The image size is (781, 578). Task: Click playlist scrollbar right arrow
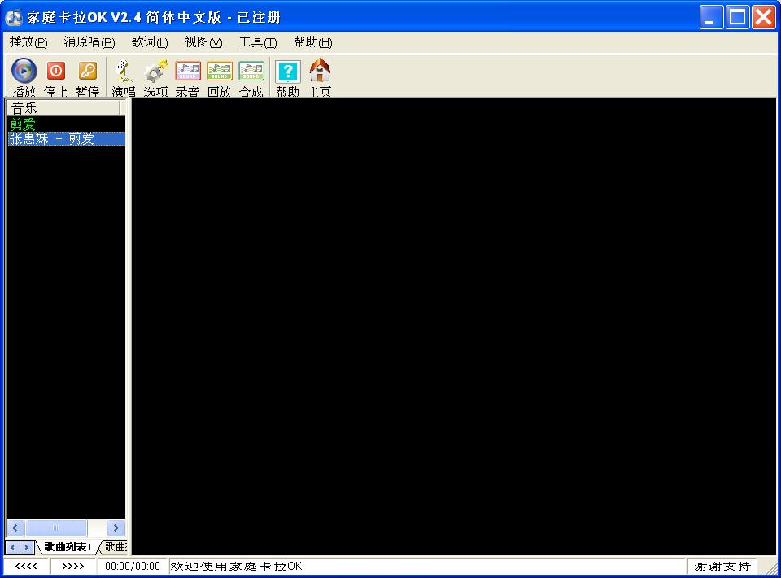[x=116, y=528]
